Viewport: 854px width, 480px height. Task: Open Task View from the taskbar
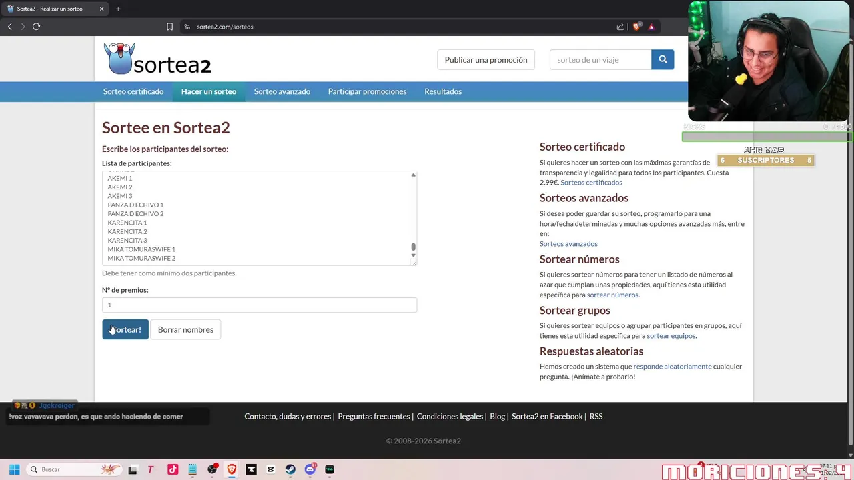click(133, 469)
